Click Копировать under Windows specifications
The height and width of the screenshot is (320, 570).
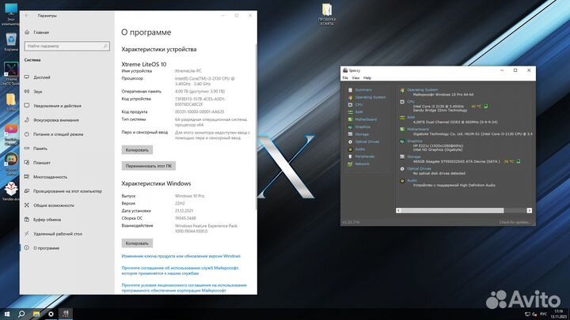tap(137, 243)
